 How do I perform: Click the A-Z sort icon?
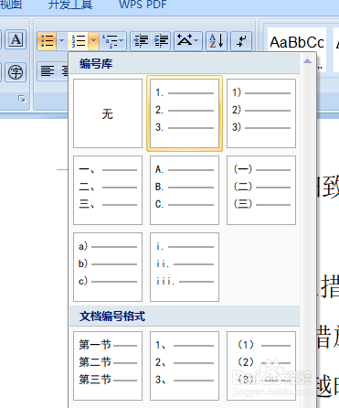click(217, 40)
